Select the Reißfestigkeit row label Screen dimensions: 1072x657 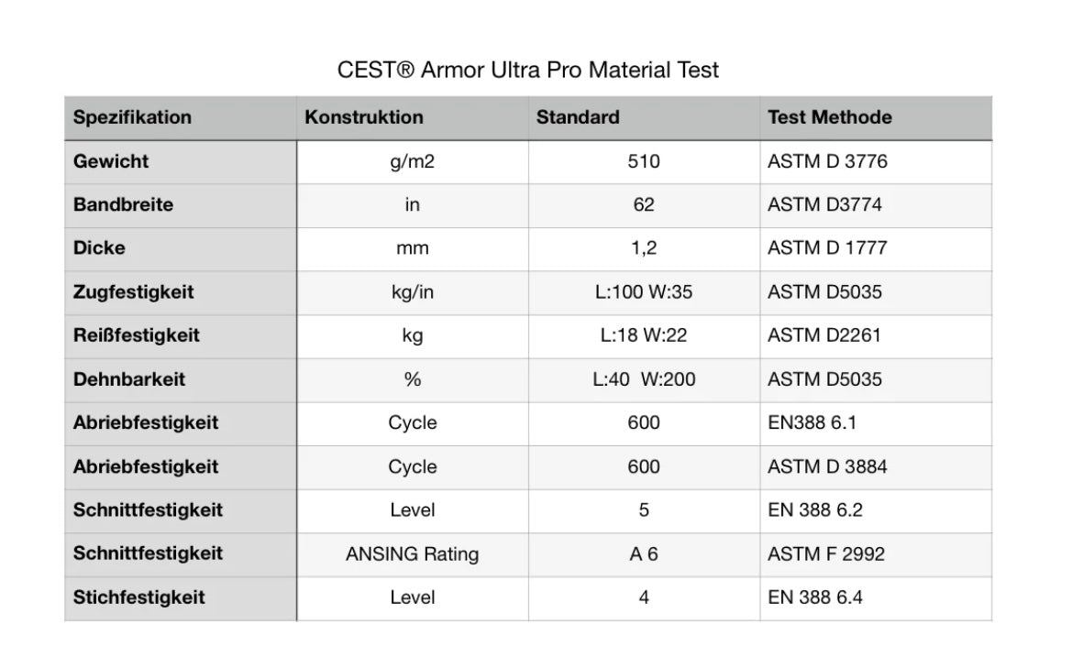tap(137, 335)
